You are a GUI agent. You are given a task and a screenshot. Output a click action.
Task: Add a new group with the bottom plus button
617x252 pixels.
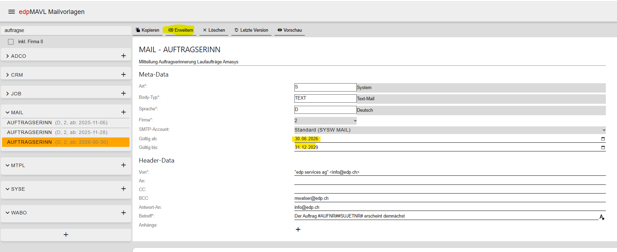[66, 235]
